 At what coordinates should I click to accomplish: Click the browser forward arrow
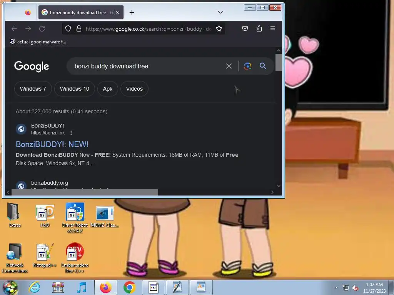tap(28, 28)
